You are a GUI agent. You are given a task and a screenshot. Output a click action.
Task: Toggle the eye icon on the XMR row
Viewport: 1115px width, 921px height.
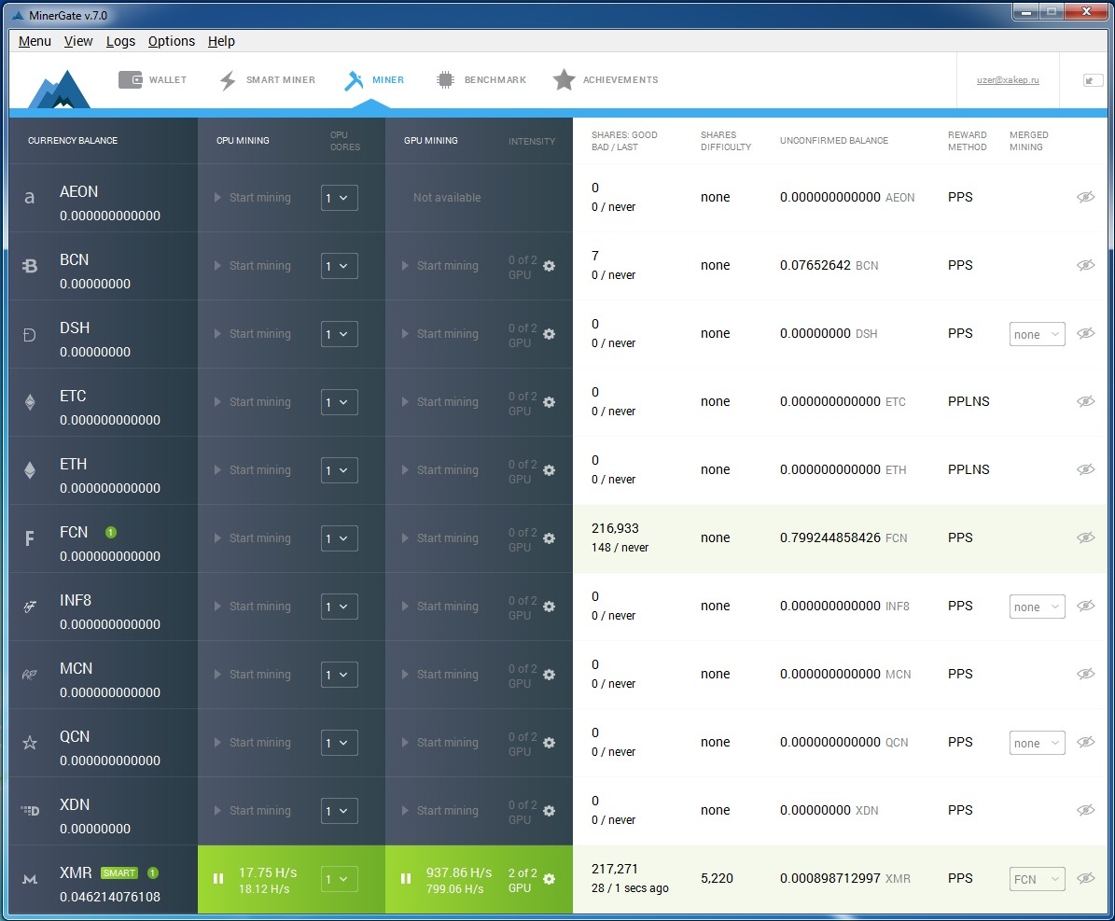[x=1085, y=878]
